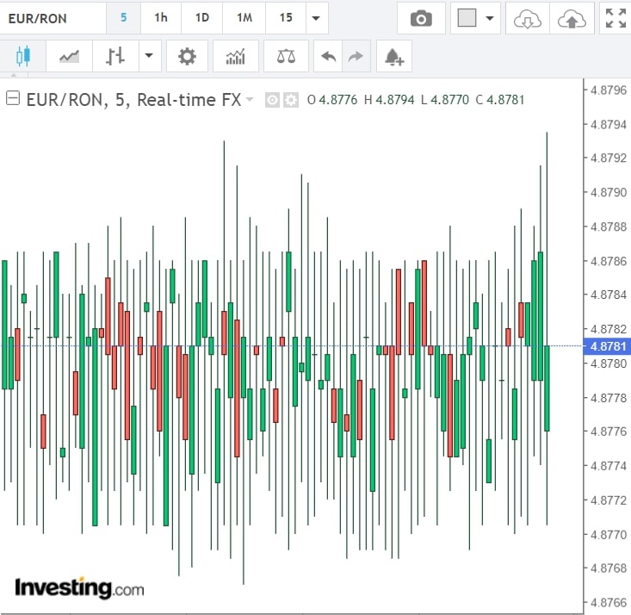Expand the chart style dropdown arrow
The width and height of the screenshot is (631, 615).
(x=149, y=57)
